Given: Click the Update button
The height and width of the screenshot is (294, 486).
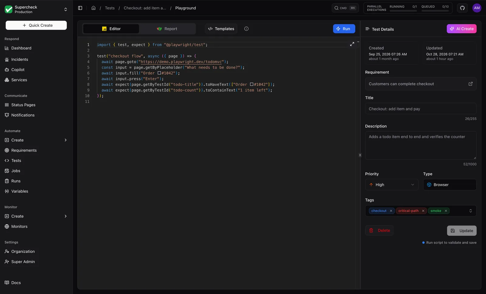Looking at the screenshot, I should [x=462, y=231].
